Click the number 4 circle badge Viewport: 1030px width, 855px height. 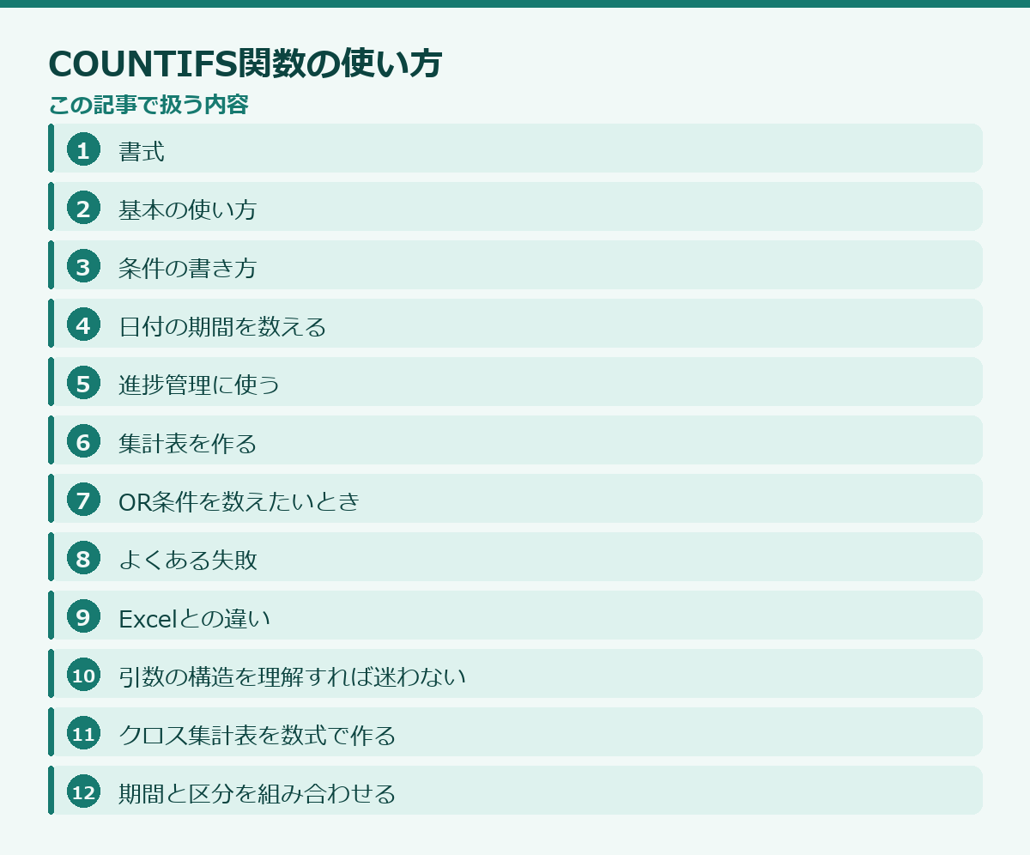pyautogui.click(x=83, y=326)
